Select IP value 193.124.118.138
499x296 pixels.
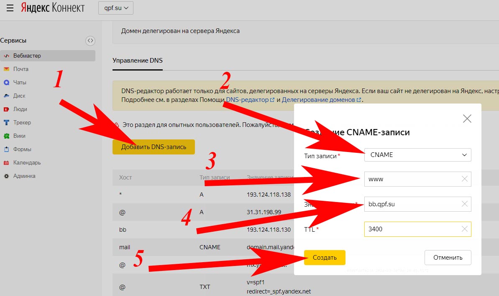[269, 195]
